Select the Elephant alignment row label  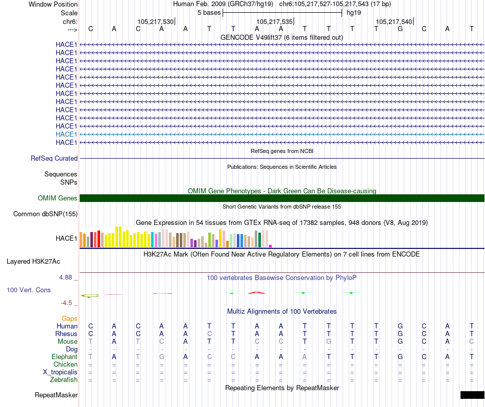coord(65,357)
